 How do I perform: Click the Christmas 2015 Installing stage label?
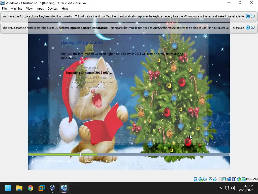[x=102, y=161]
